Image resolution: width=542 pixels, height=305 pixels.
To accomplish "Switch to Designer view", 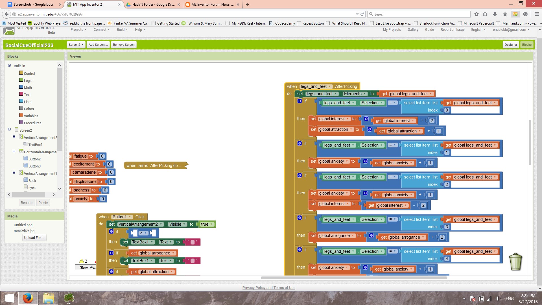I will pyautogui.click(x=510, y=45).
